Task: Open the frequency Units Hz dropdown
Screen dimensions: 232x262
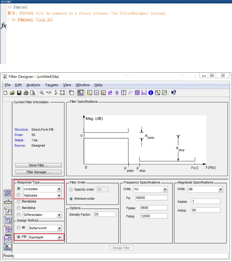Action: point(165,189)
